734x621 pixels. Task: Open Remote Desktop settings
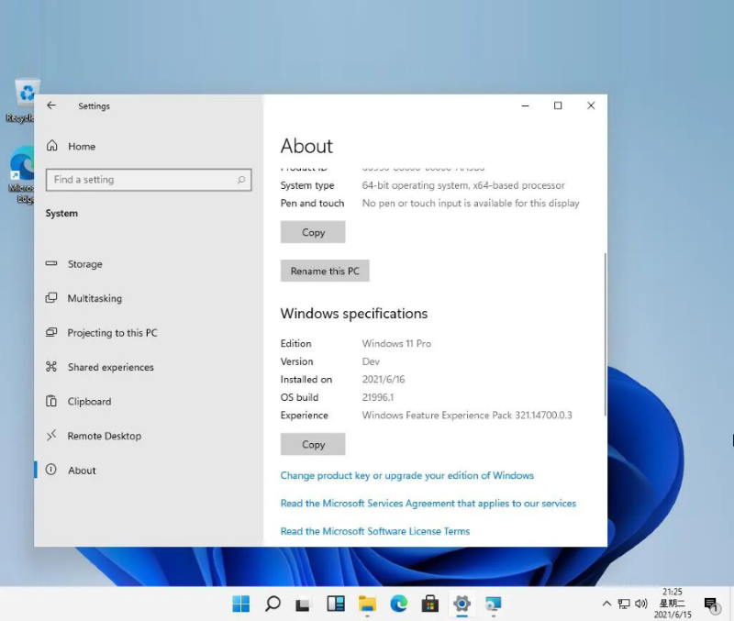point(104,436)
